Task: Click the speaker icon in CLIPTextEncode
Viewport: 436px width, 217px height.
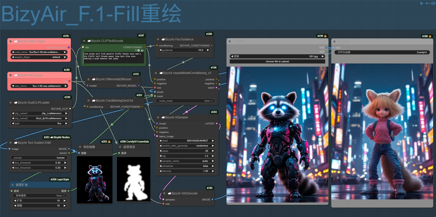Action: [x=142, y=50]
